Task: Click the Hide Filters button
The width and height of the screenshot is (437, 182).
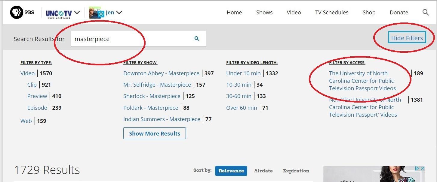Action: (x=407, y=38)
